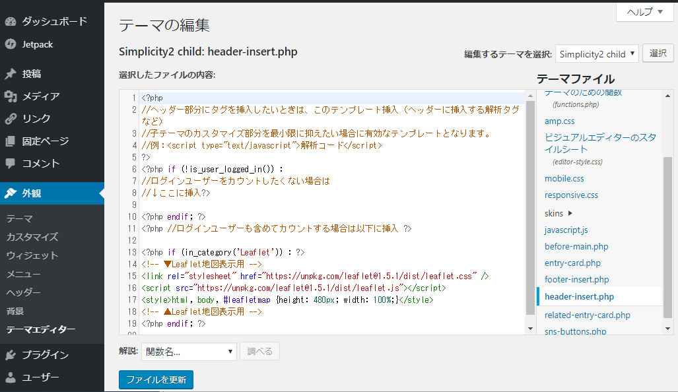Viewport: 678px width, 392px height.
Task: Open the related-entry-card.php file
Action: (x=587, y=315)
